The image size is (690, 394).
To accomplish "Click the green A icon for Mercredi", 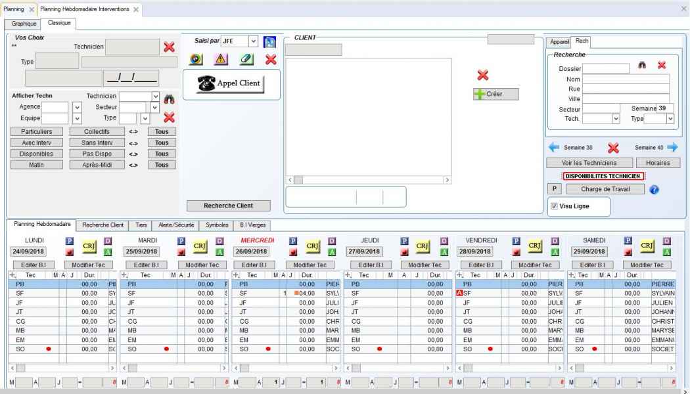I will point(332,252).
